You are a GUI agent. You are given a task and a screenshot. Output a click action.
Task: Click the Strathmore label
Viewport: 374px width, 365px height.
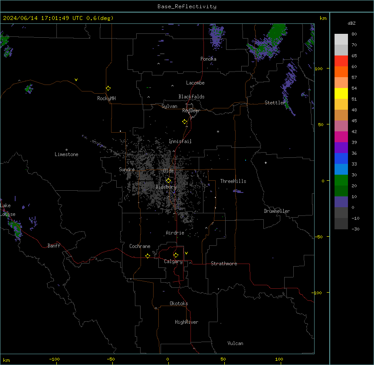(x=224, y=264)
